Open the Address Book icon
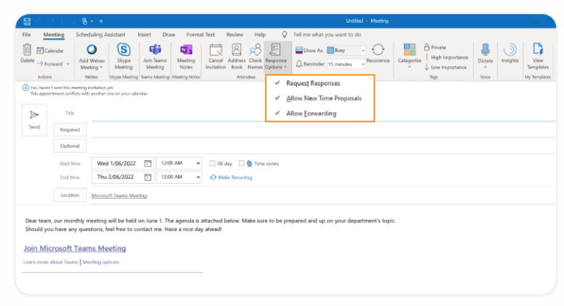564x306 pixels. [236, 49]
